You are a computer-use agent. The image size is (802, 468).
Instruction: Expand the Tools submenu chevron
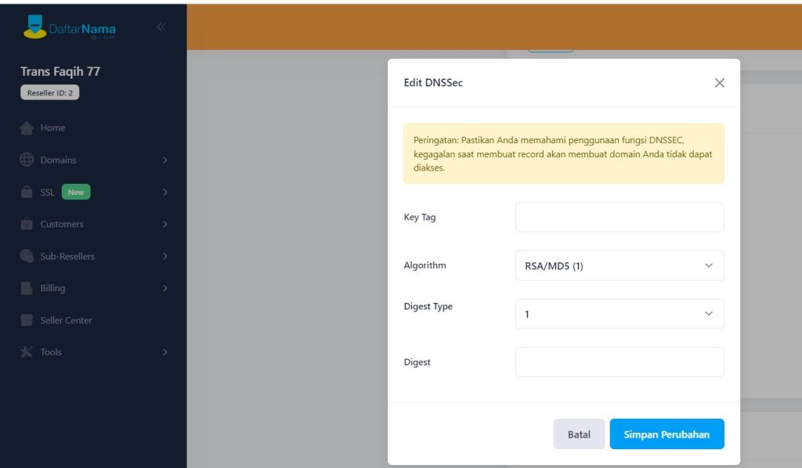point(165,352)
